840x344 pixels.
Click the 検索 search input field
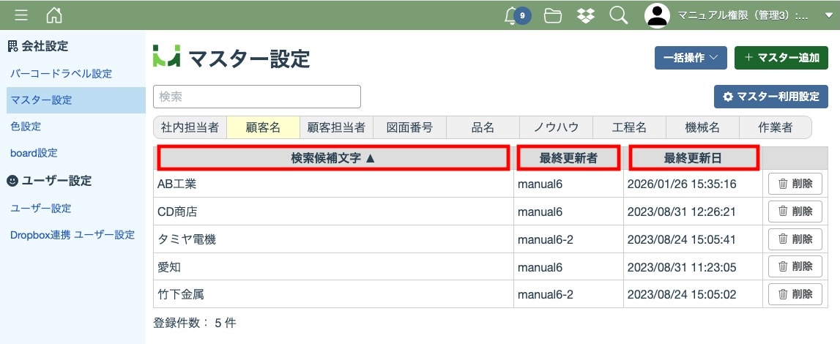coord(257,97)
